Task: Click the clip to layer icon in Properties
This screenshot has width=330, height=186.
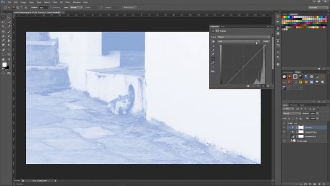Action: tap(248, 86)
